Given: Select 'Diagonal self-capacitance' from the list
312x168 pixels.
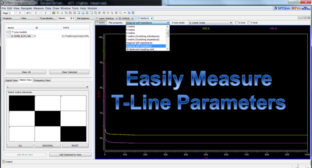Looking at the screenshot, I should click(139, 43).
